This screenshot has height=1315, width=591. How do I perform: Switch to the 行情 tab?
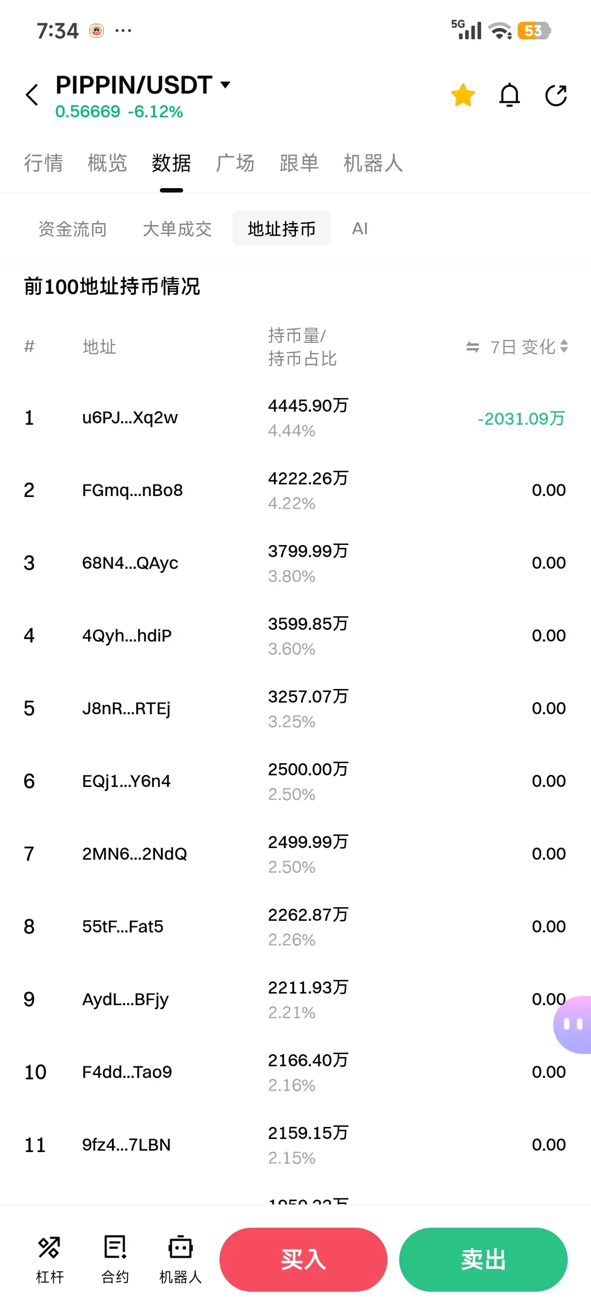[43, 163]
